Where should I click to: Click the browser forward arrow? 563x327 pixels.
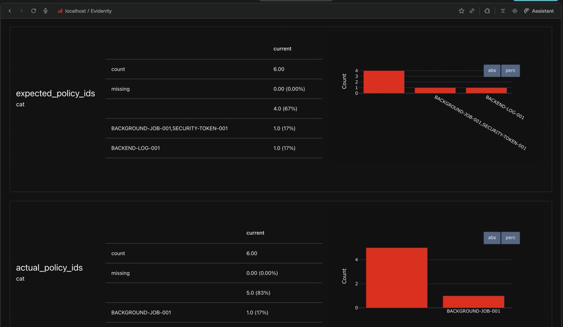click(22, 11)
